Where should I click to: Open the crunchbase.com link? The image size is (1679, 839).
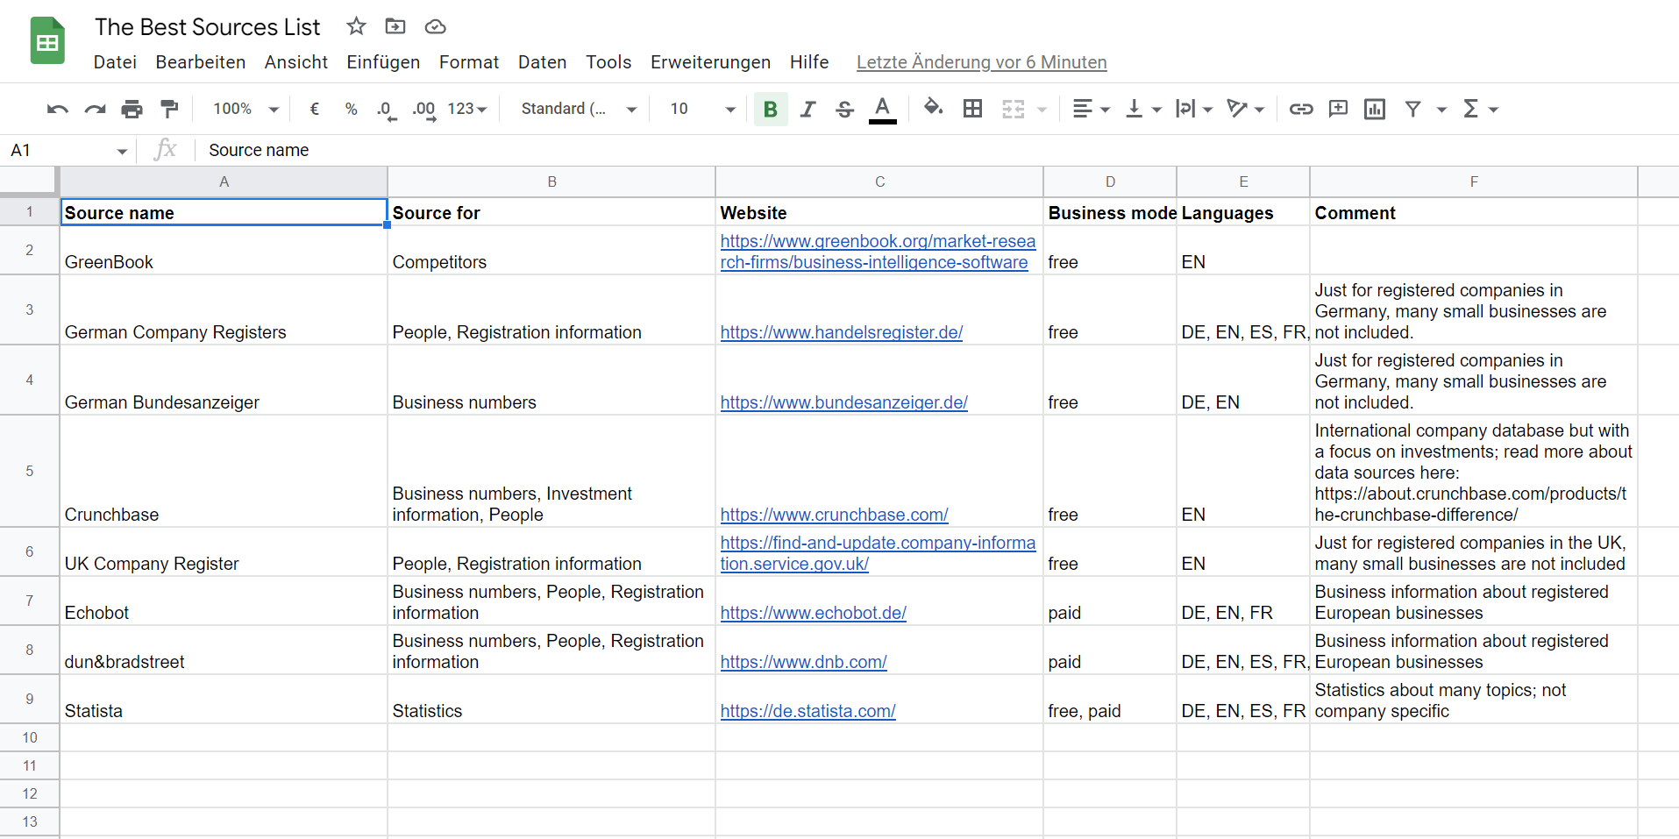[x=835, y=515]
